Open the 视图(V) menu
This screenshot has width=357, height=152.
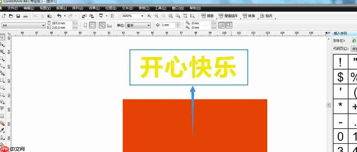(x=45, y=8)
